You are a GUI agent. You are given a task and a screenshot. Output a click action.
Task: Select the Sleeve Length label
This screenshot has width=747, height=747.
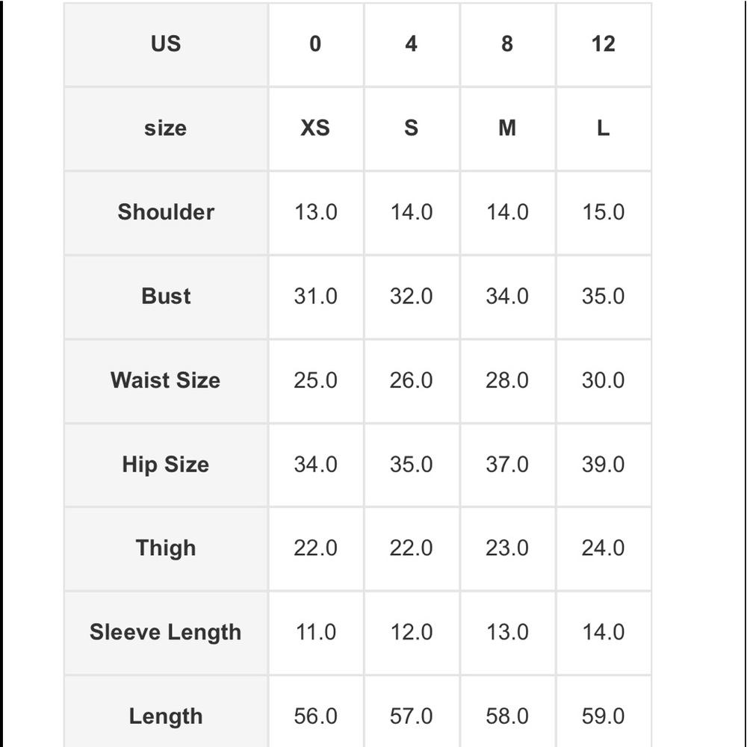[166, 633]
